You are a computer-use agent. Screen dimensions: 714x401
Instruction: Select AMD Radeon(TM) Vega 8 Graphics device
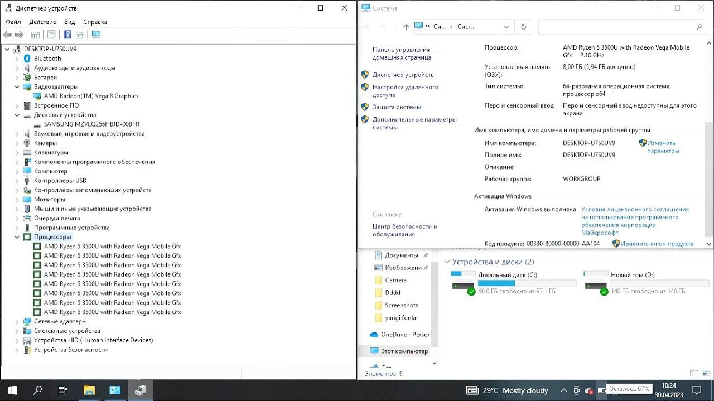(91, 96)
